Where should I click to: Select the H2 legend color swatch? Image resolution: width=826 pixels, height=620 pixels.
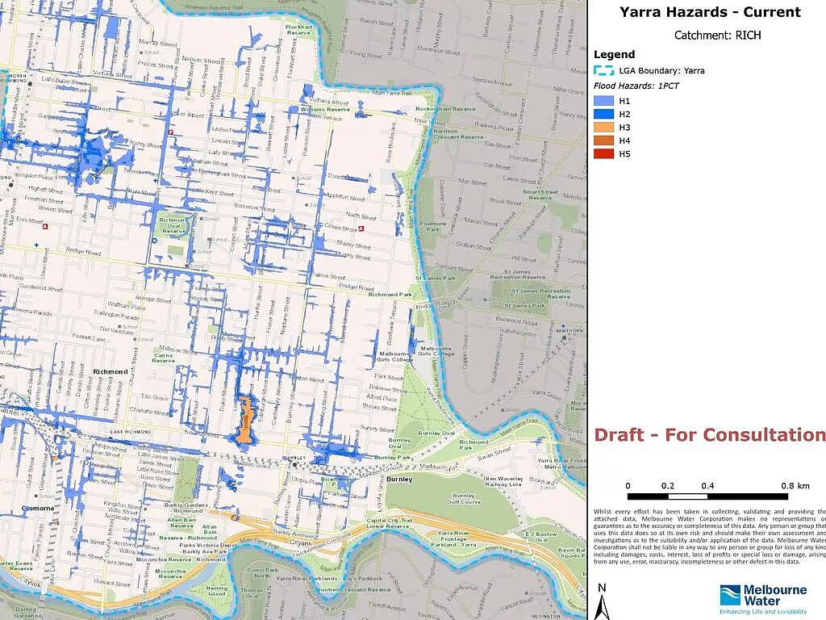[603, 114]
